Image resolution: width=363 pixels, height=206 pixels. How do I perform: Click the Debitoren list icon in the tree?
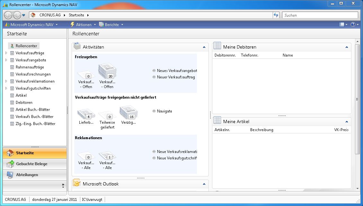12,103
